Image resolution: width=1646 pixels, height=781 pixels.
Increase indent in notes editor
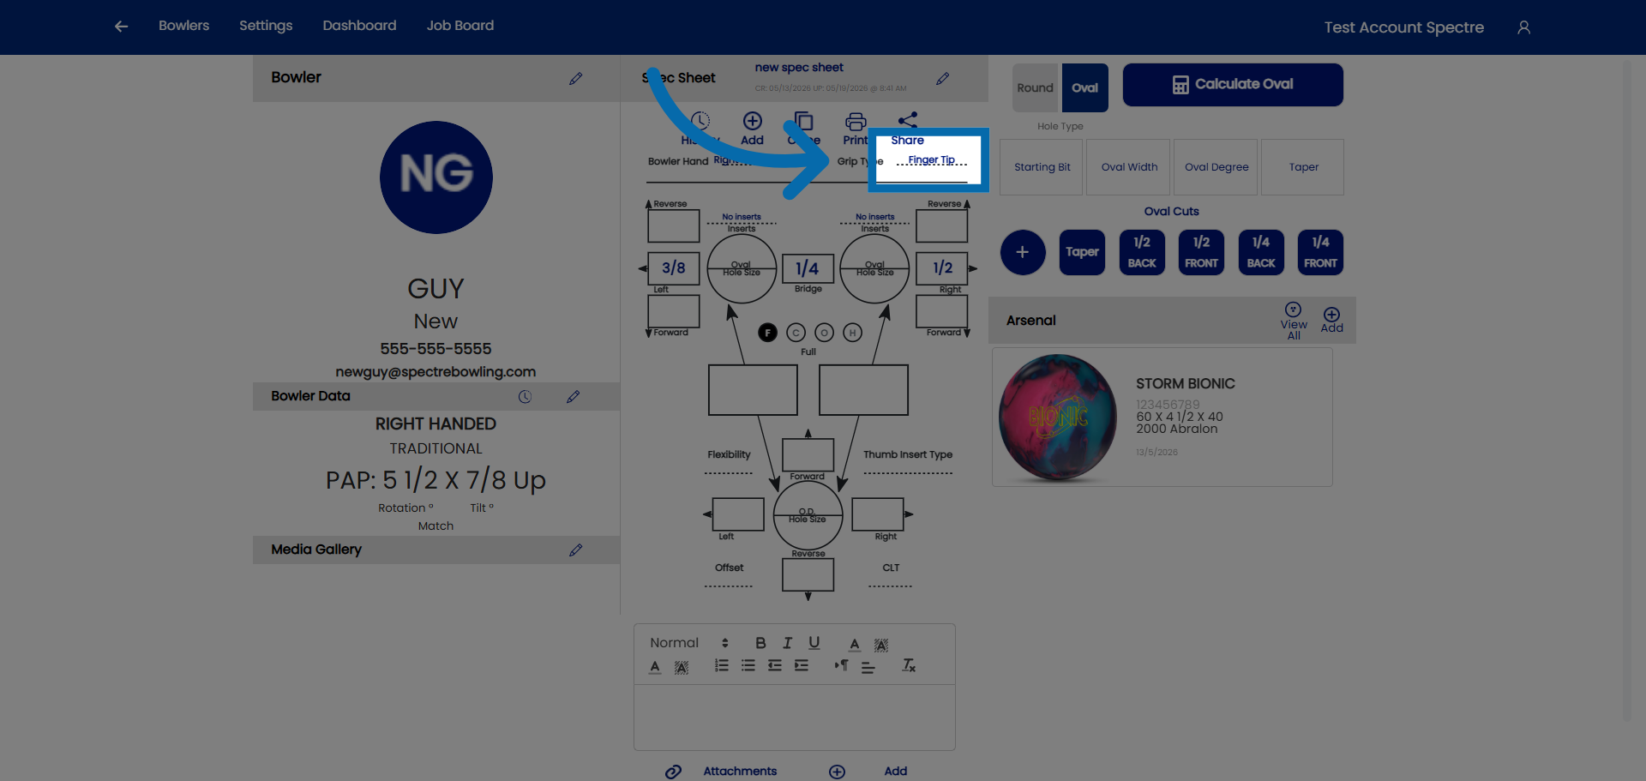point(802,665)
